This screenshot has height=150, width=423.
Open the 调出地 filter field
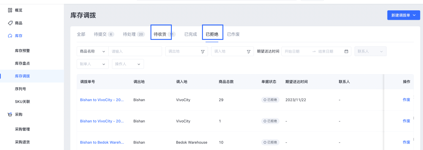(x=186, y=51)
